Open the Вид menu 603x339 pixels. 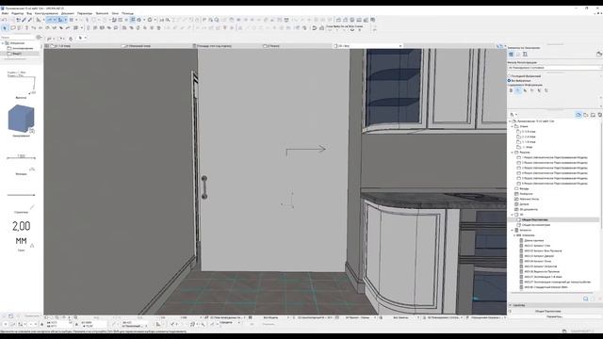click(29, 13)
